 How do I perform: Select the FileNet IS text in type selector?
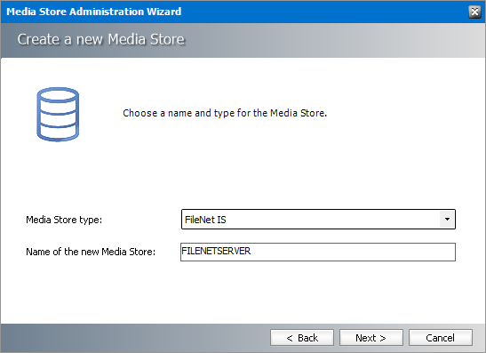205,220
